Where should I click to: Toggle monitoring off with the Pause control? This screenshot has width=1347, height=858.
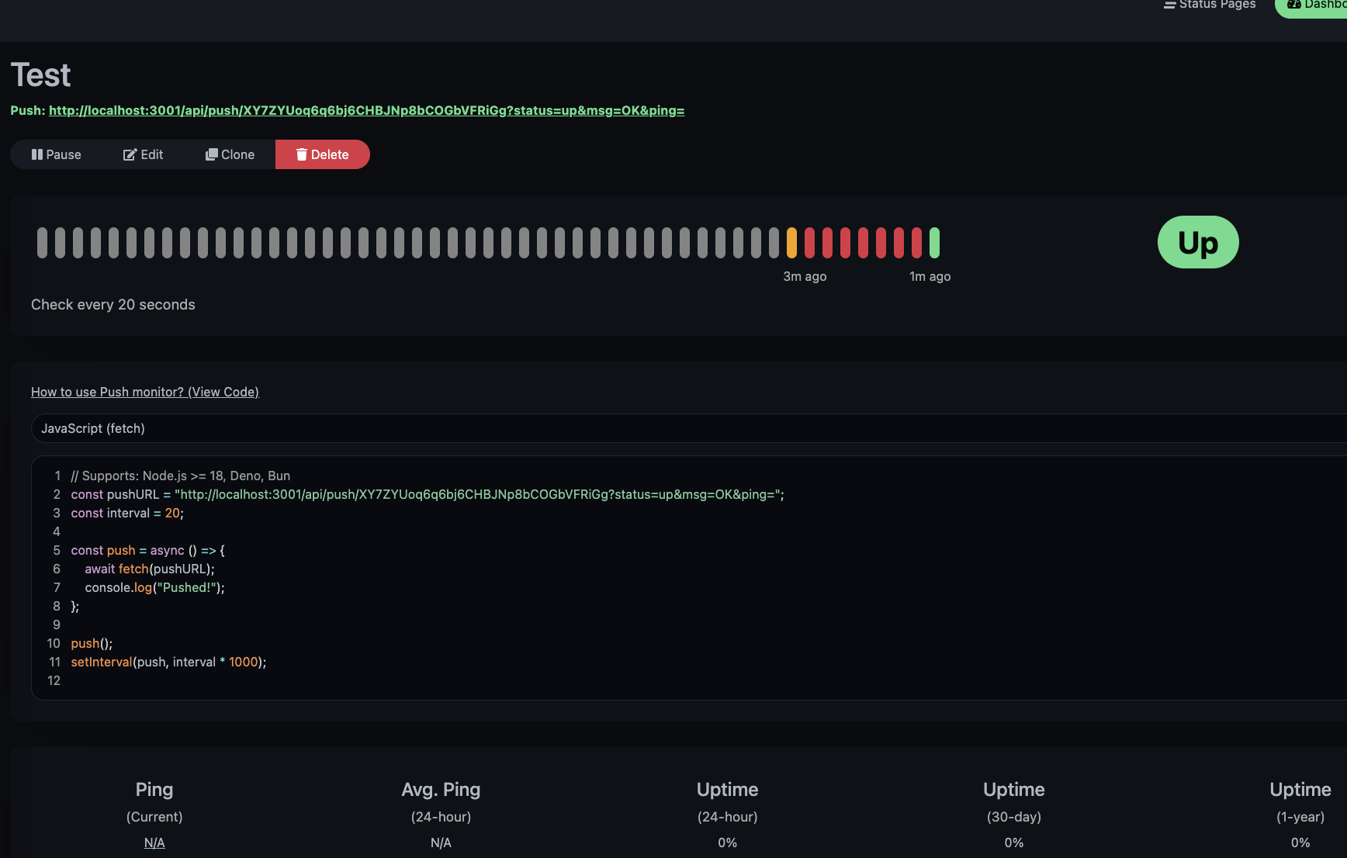coord(56,154)
